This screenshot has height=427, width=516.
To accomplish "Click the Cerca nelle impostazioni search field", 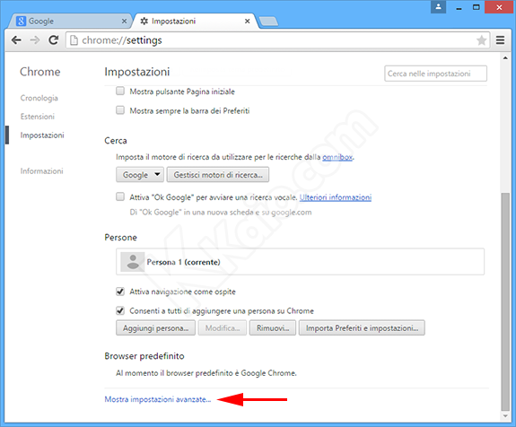I will [436, 74].
